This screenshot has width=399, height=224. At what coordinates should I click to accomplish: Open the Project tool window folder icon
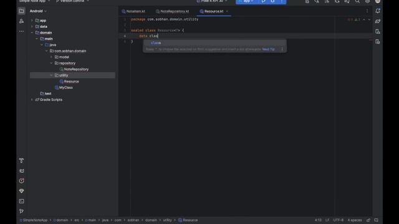coord(21,11)
